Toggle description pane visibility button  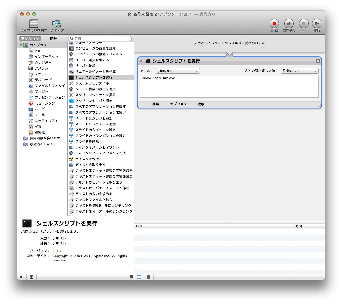click(x=31, y=277)
